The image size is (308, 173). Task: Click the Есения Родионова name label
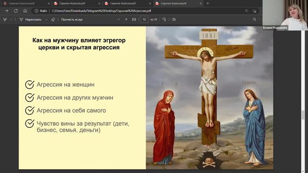click(x=275, y=28)
